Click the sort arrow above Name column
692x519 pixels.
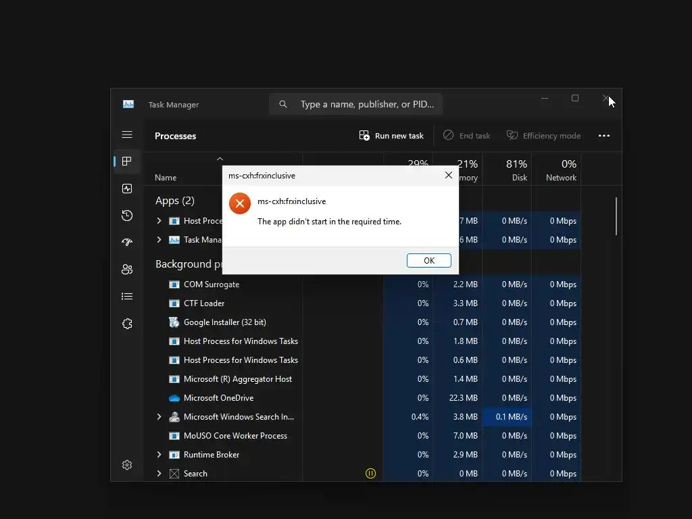(x=220, y=159)
